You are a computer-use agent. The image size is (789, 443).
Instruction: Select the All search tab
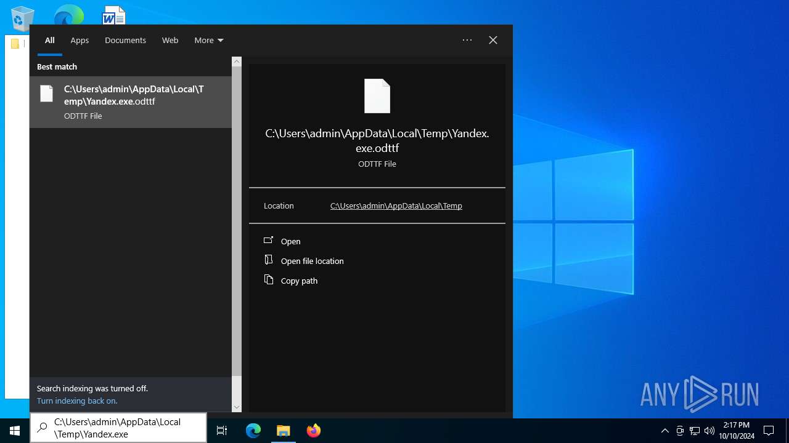[x=50, y=40]
